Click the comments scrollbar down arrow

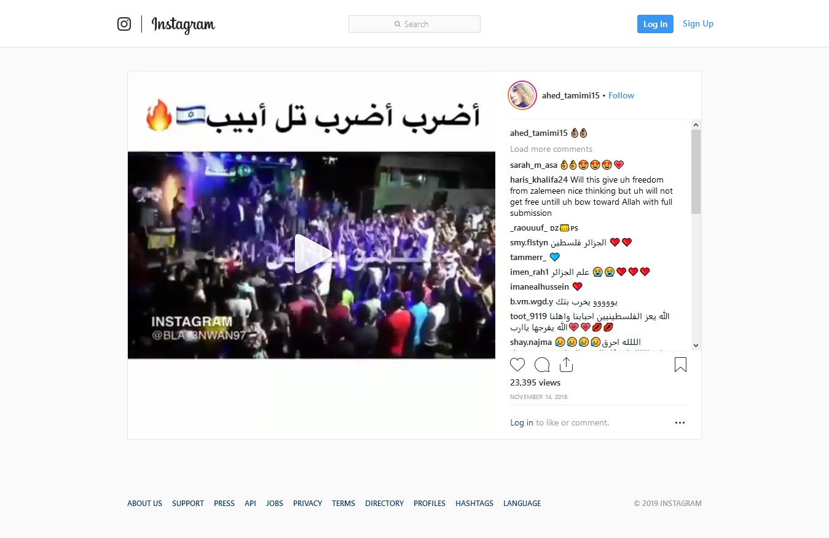tap(696, 346)
